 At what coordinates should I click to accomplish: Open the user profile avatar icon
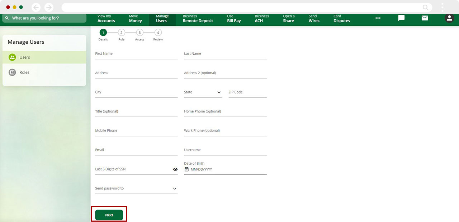(x=449, y=18)
